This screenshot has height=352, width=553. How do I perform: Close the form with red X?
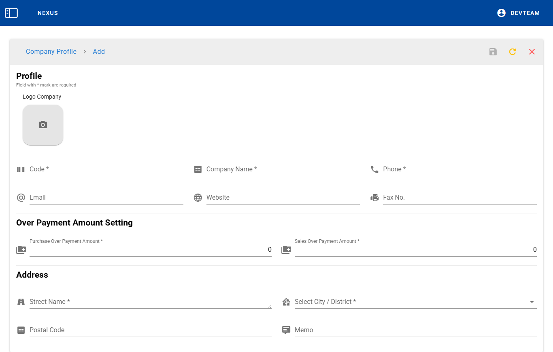click(532, 52)
